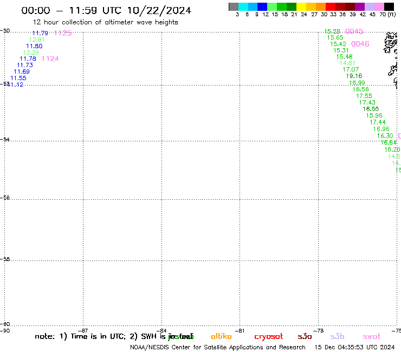Click the longitude axis label -87
The height and width of the screenshot is (352, 401).
point(83,330)
